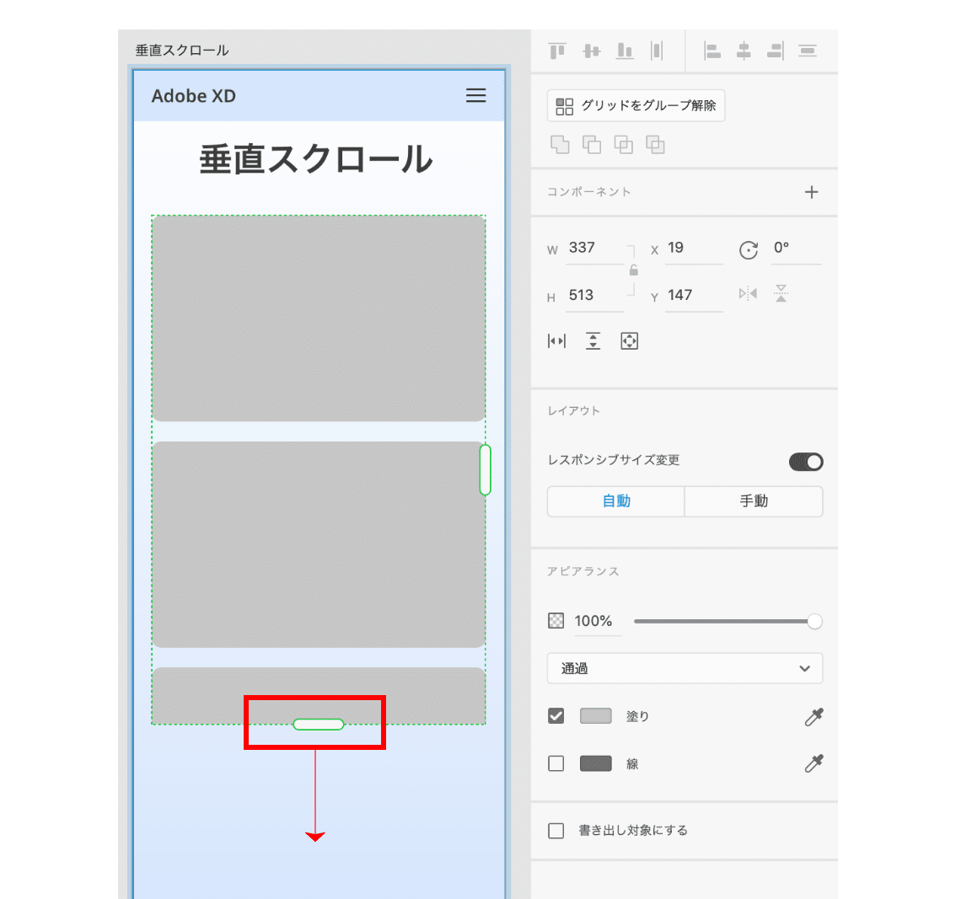Select the align top edges icon
Image resolution: width=956 pixels, height=899 pixels.
pyautogui.click(x=556, y=51)
